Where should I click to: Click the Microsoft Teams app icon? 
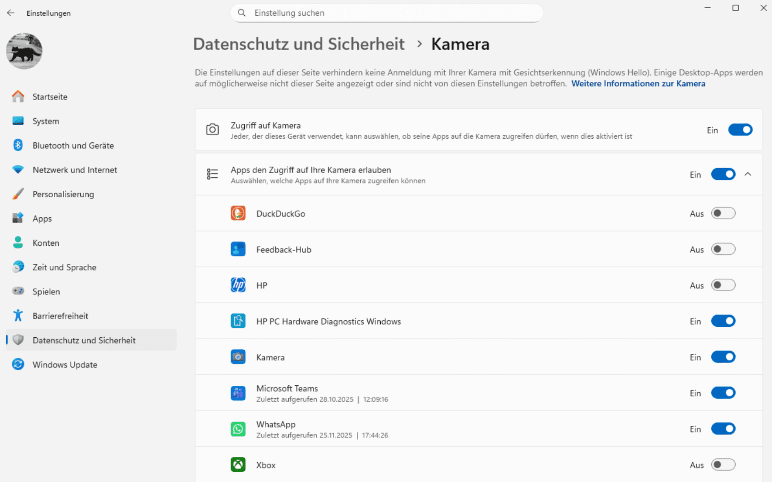tap(238, 393)
